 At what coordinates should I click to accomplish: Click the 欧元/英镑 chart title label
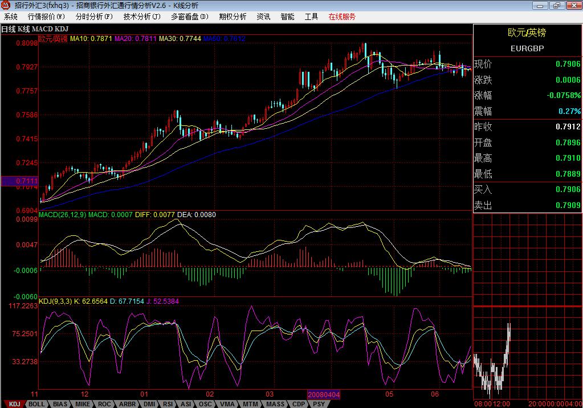53,39
